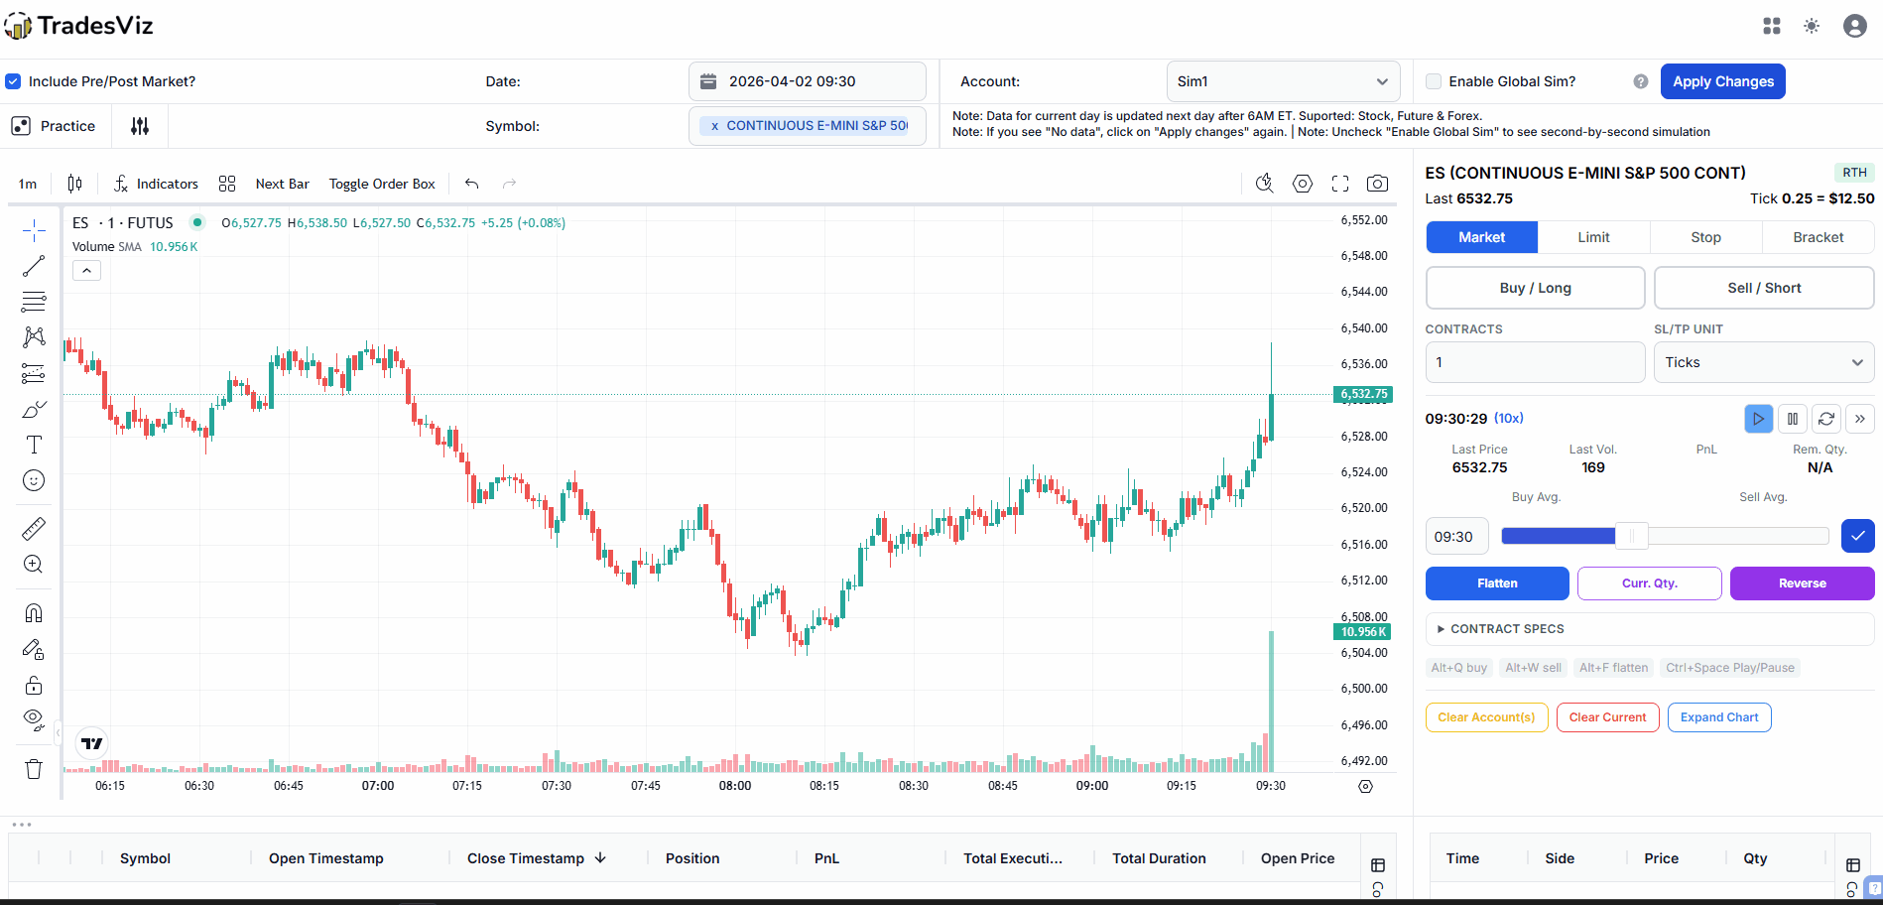Enable the Global Sim checkbox
Viewport: 1883px width, 905px height.
(x=1434, y=81)
